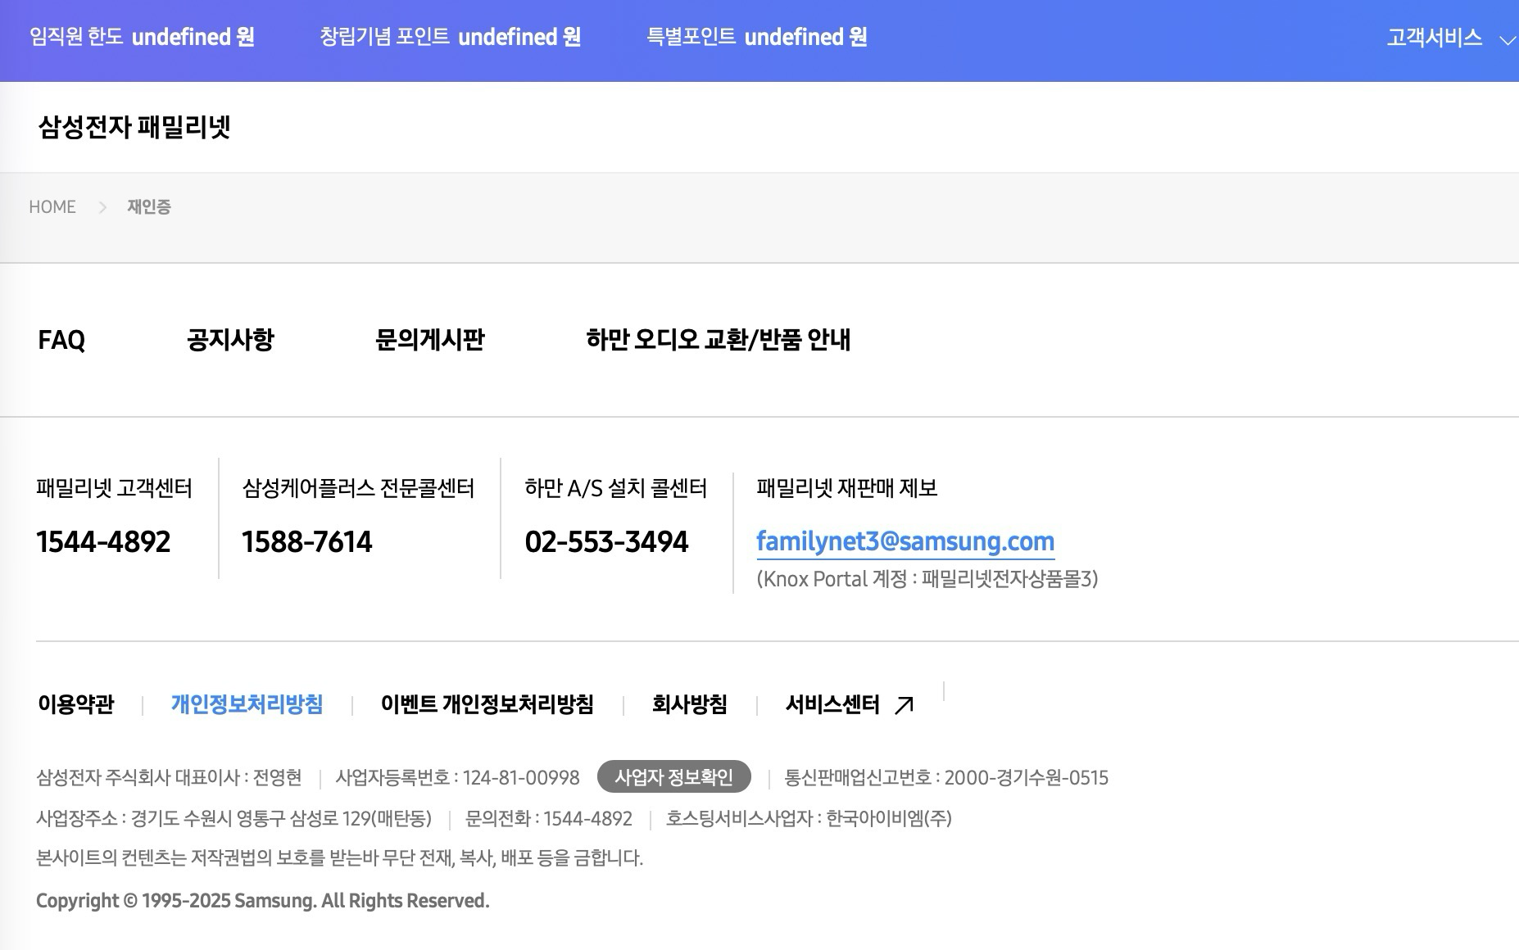Viewport: 1519px width, 950px height.
Task: Open 공지사항 notices page
Action: 230,340
